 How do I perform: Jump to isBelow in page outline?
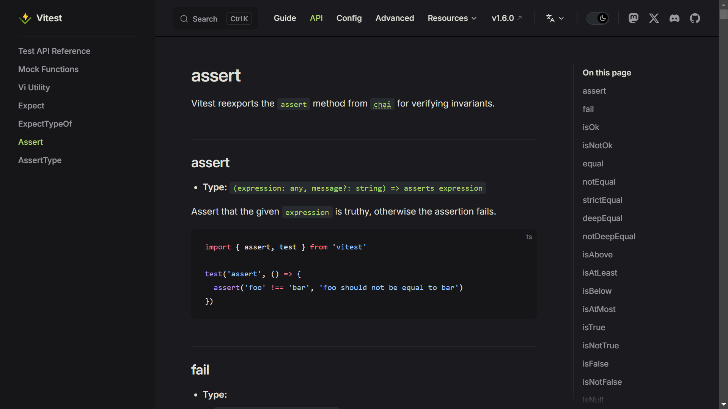click(x=597, y=291)
